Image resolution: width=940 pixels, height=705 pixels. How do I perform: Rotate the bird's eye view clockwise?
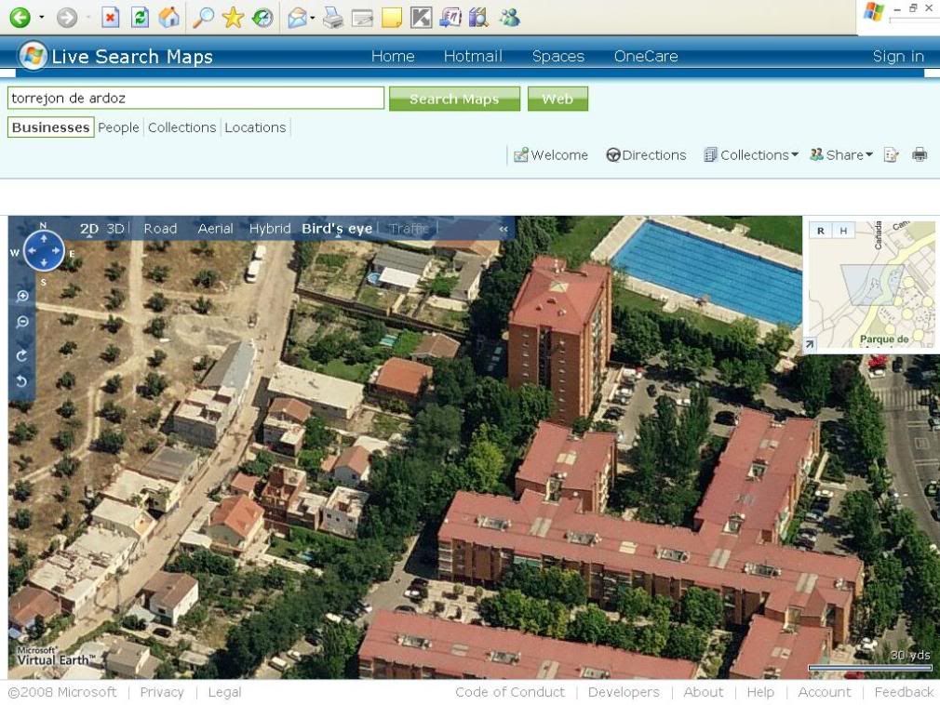click(x=22, y=354)
